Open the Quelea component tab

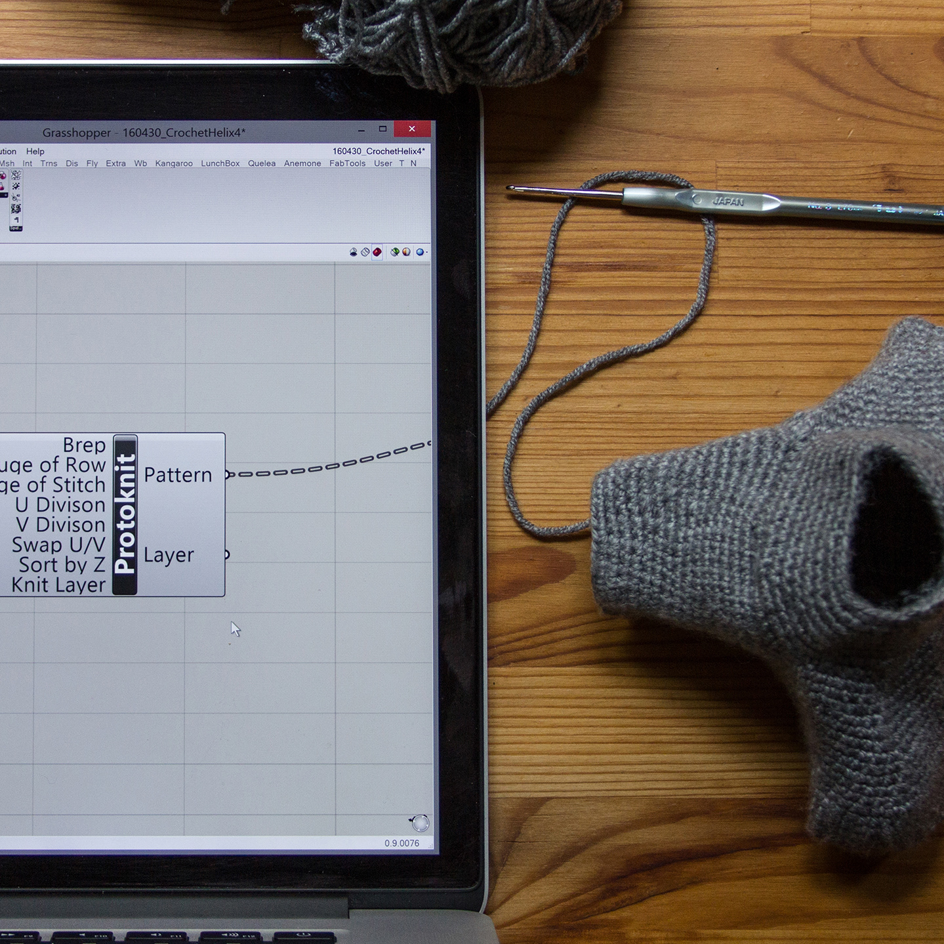tap(262, 163)
